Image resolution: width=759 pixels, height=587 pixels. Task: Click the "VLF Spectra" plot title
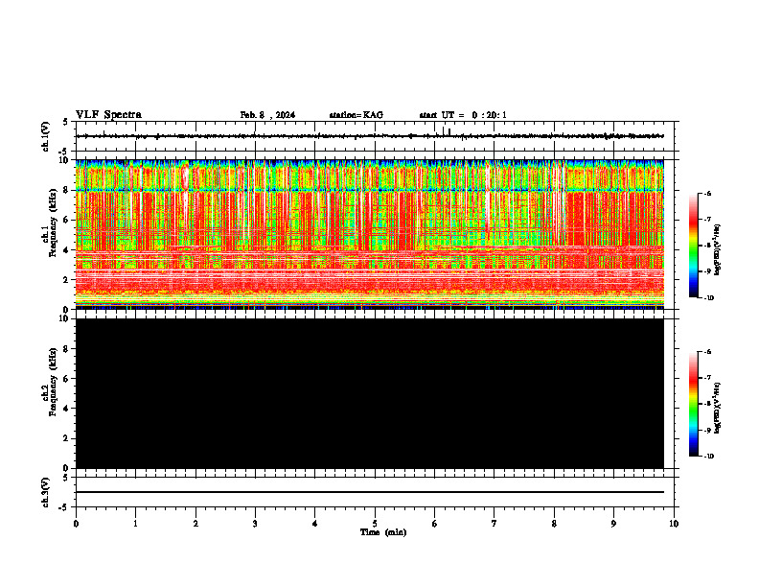click(108, 115)
